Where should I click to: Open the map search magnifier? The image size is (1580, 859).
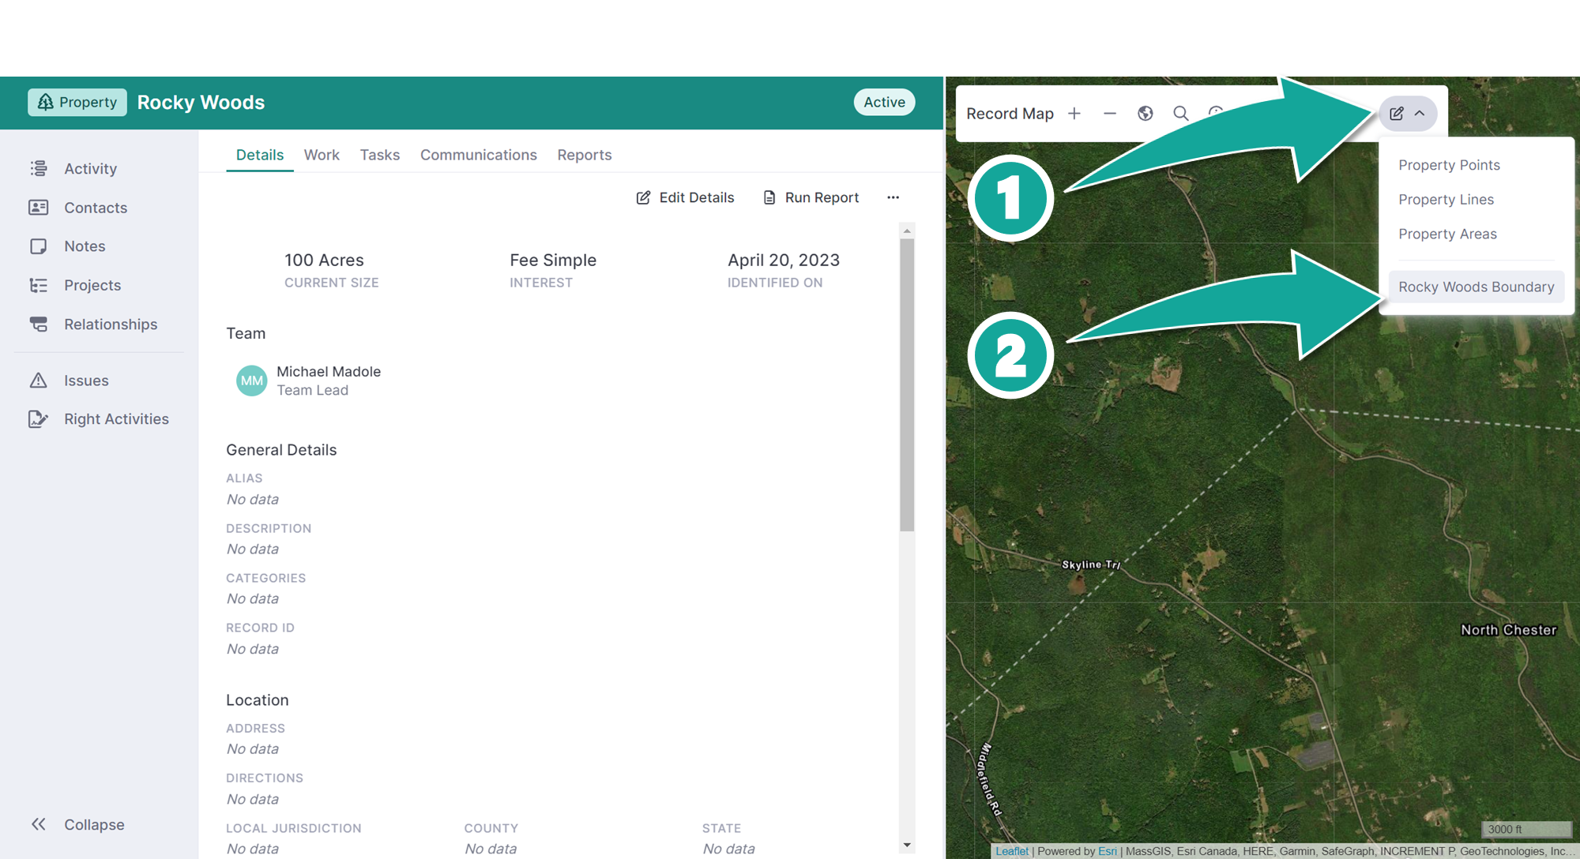pyautogui.click(x=1180, y=113)
